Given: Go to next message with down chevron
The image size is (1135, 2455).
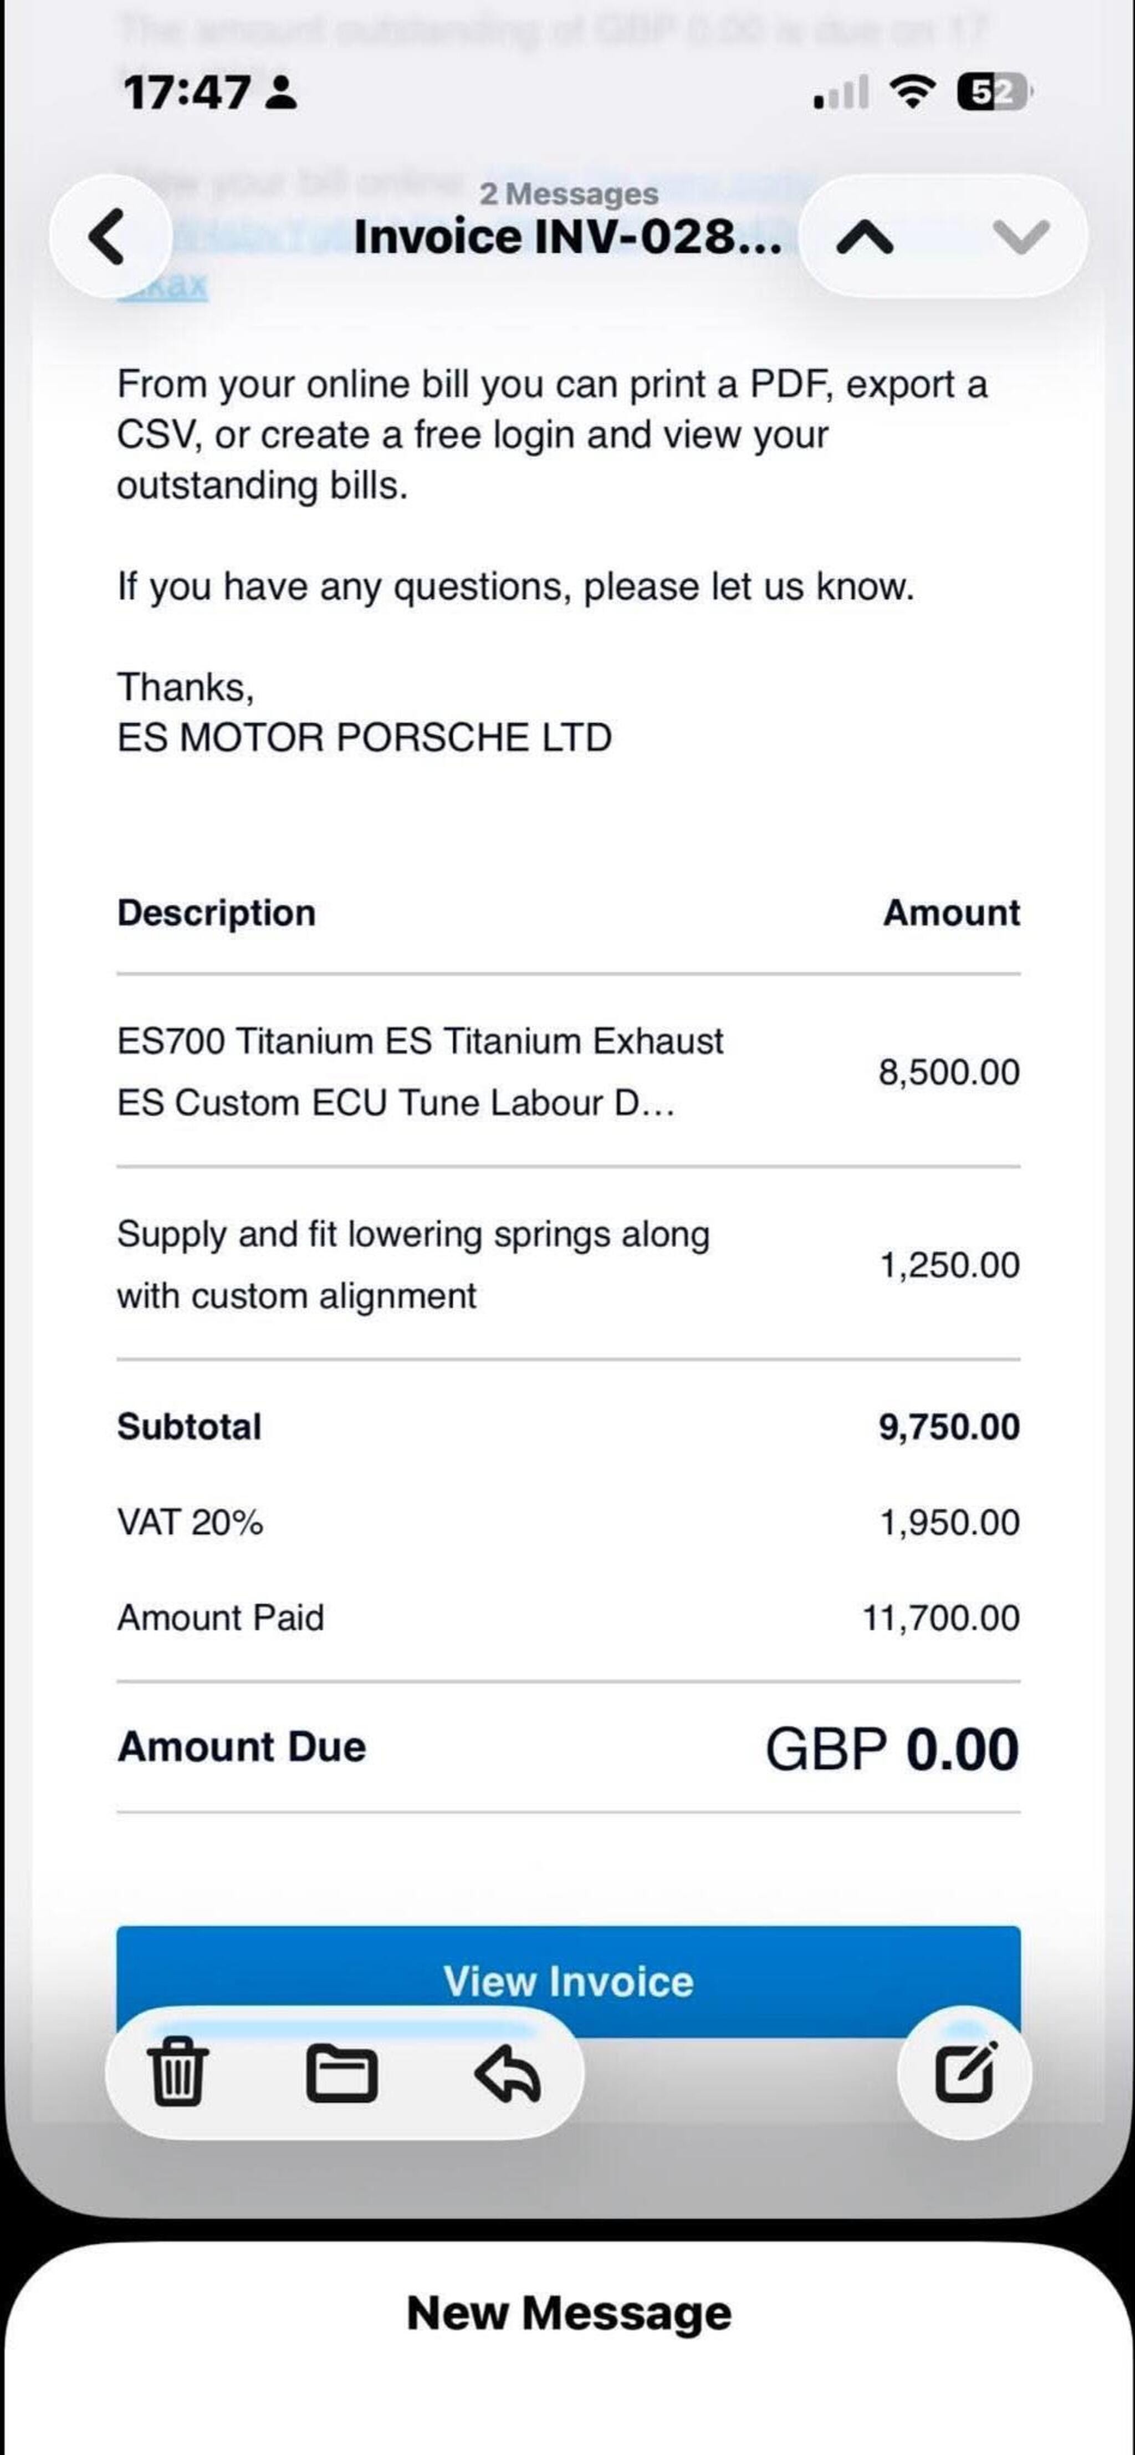Looking at the screenshot, I should coord(1021,237).
